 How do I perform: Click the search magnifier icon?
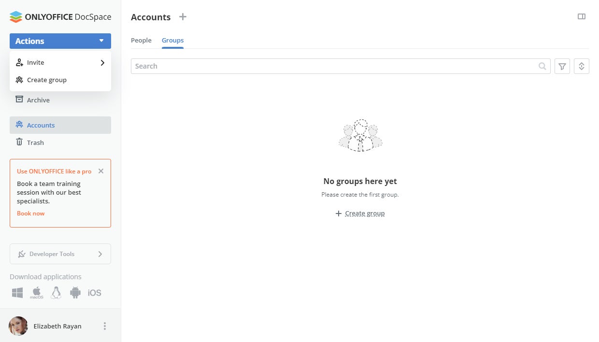click(x=542, y=66)
